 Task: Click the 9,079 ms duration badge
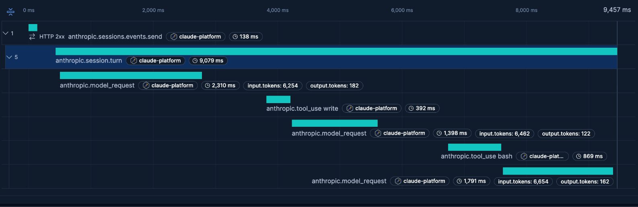pos(208,61)
